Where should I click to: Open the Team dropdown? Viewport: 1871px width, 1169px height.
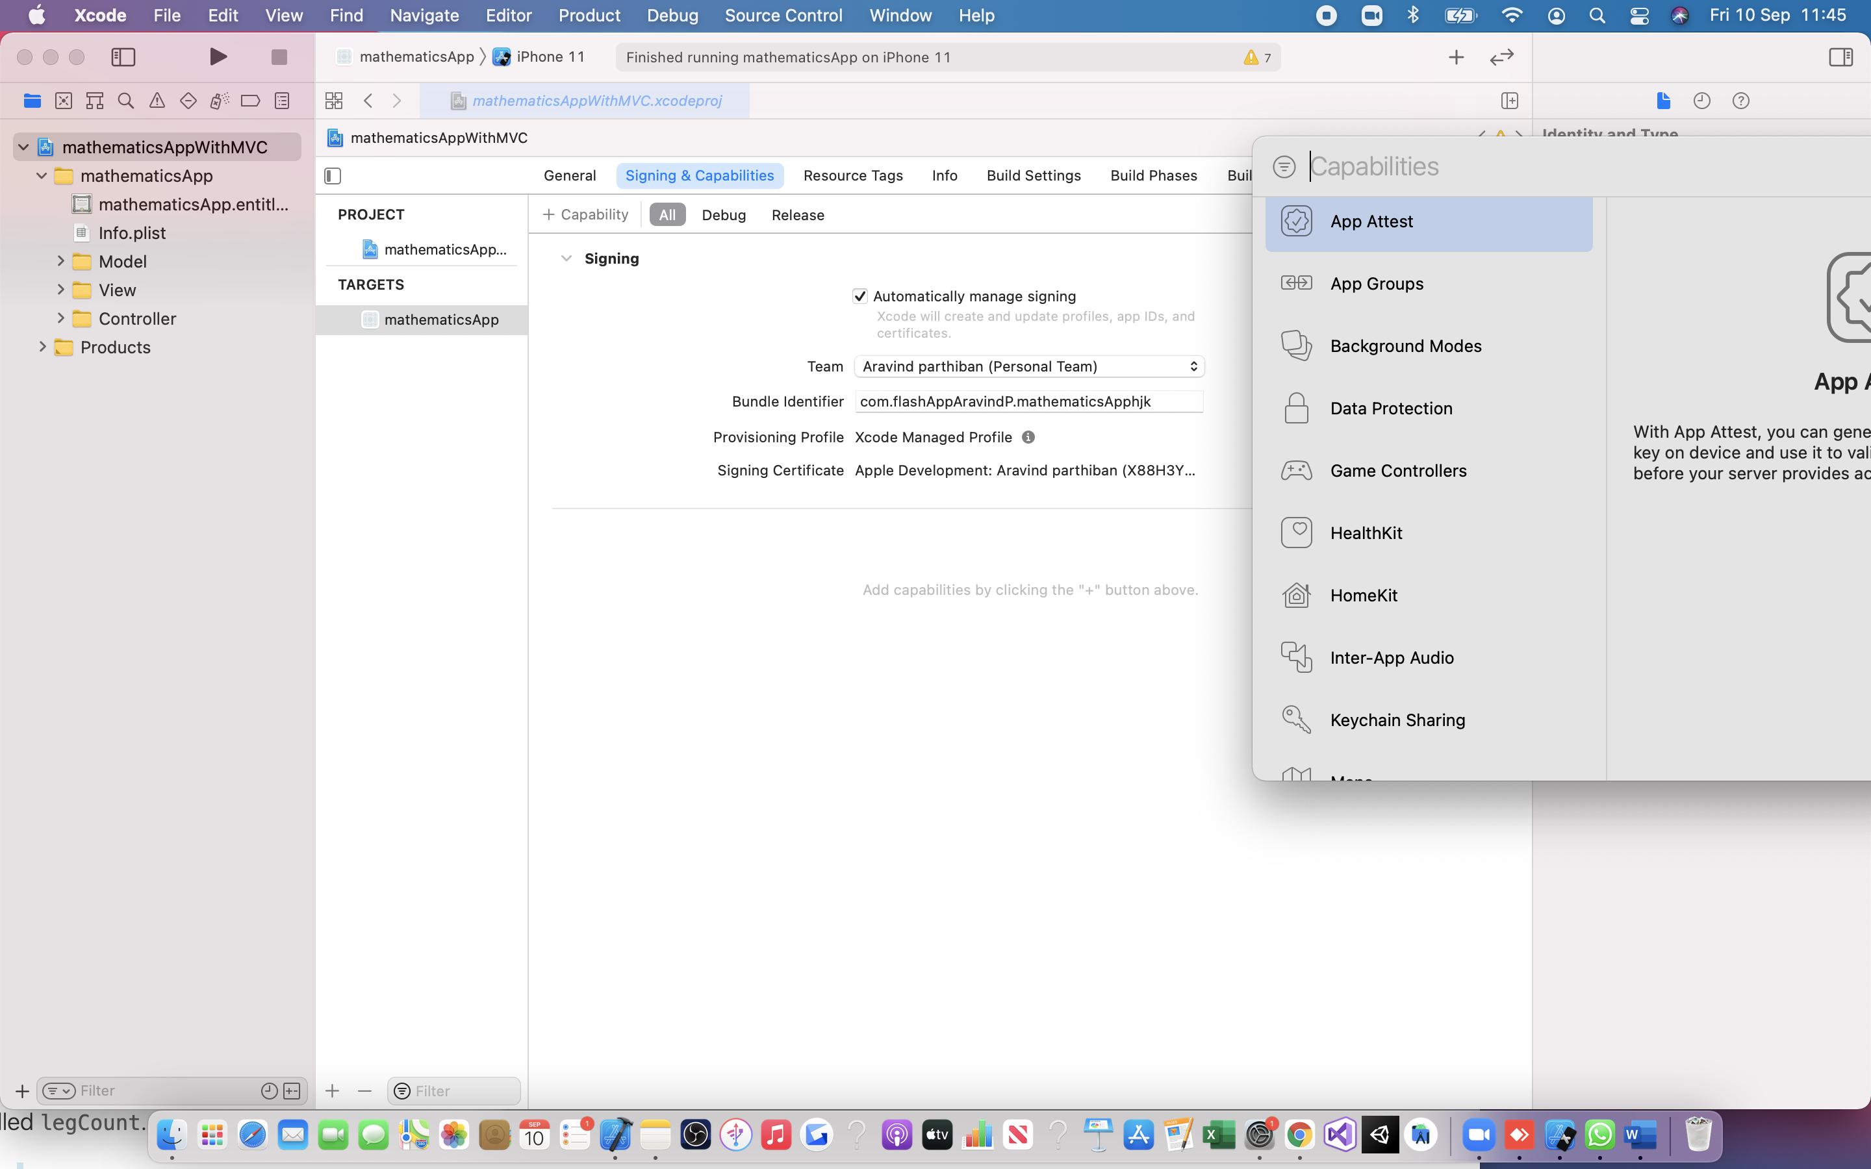1029,366
